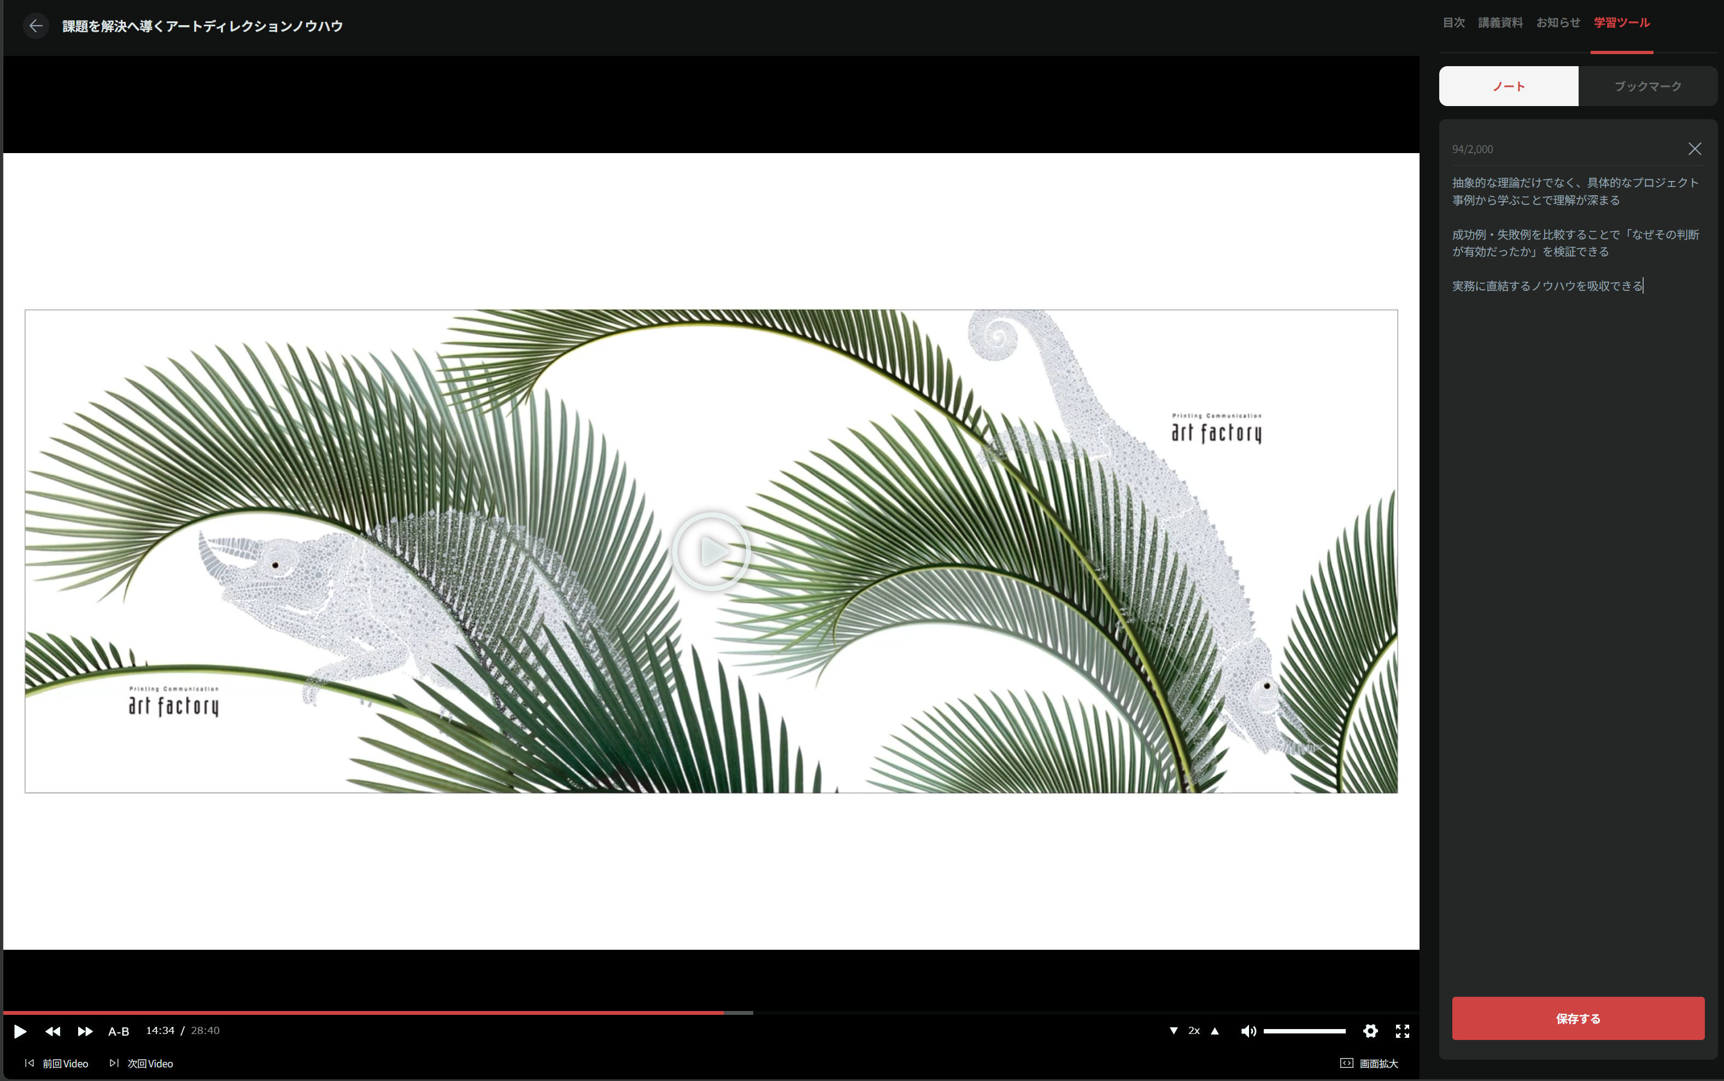This screenshot has height=1081, width=1724.
Task: Click the 14:34 current time display
Action: coord(160,1030)
